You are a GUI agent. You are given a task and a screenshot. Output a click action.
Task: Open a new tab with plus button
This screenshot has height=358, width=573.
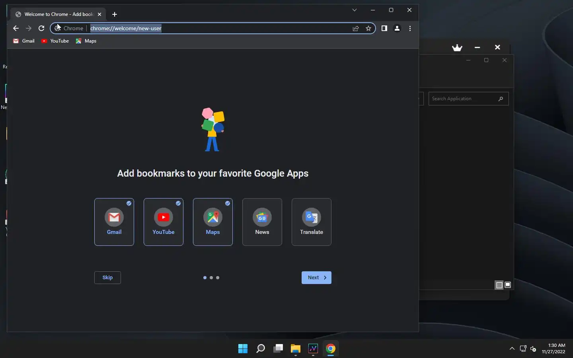tap(115, 14)
